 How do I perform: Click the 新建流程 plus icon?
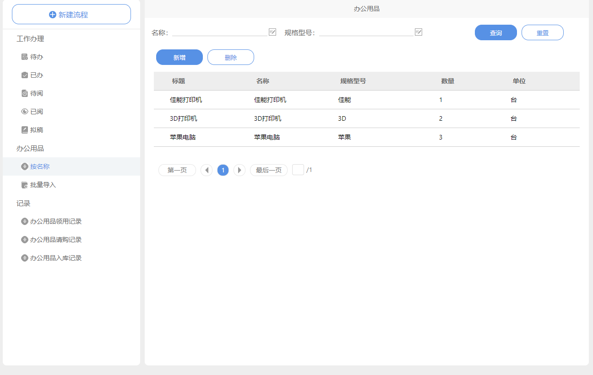[53, 15]
